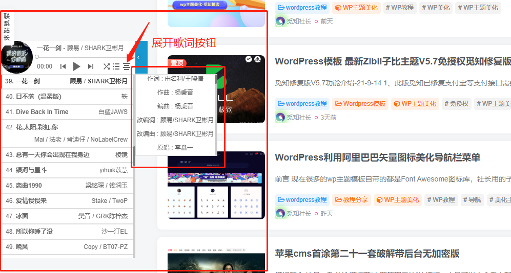The image size is (511, 273).
Task: Skip to next track
Action: point(91,66)
